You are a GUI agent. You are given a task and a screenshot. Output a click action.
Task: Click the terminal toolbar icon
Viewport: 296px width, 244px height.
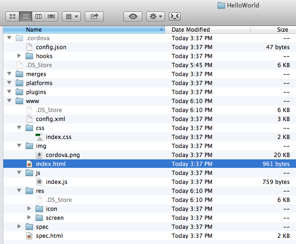pyautogui.click(x=174, y=17)
